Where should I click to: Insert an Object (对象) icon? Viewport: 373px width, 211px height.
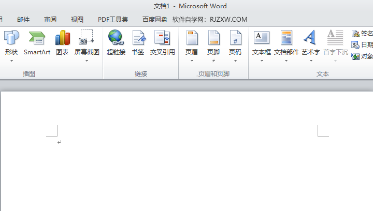[355, 56]
